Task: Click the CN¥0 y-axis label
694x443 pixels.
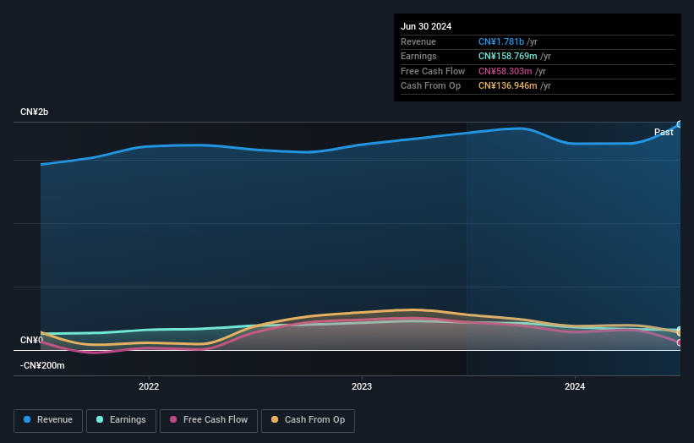Action: (31, 341)
